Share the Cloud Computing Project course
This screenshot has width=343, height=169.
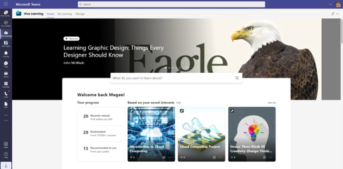click(x=214, y=157)
